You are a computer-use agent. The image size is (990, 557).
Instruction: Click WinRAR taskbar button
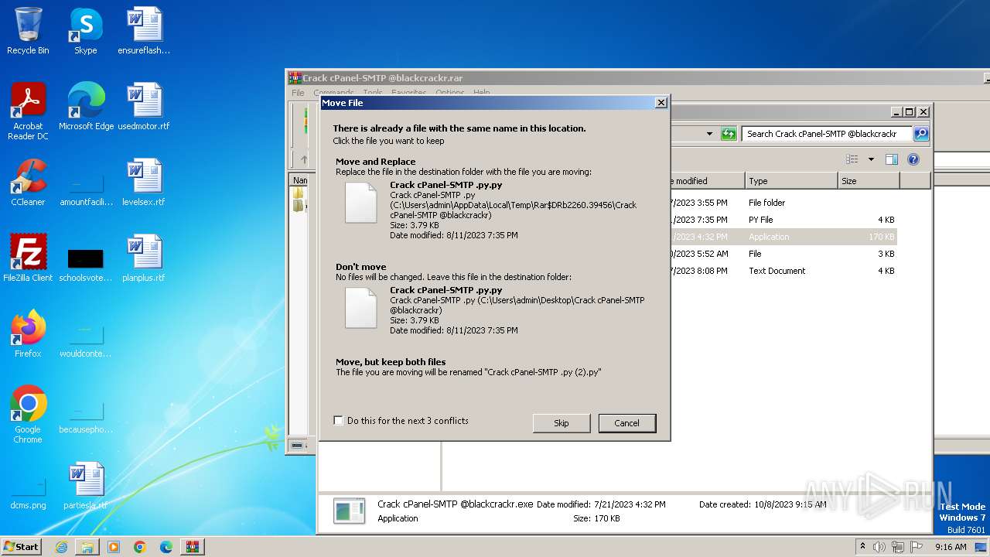[193, 547]
